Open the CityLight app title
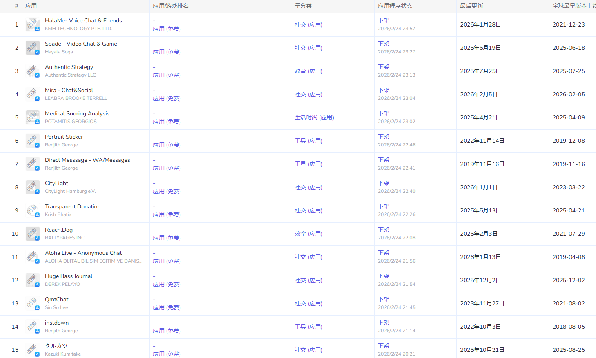The image size is (596, 358). click(56, 183)
